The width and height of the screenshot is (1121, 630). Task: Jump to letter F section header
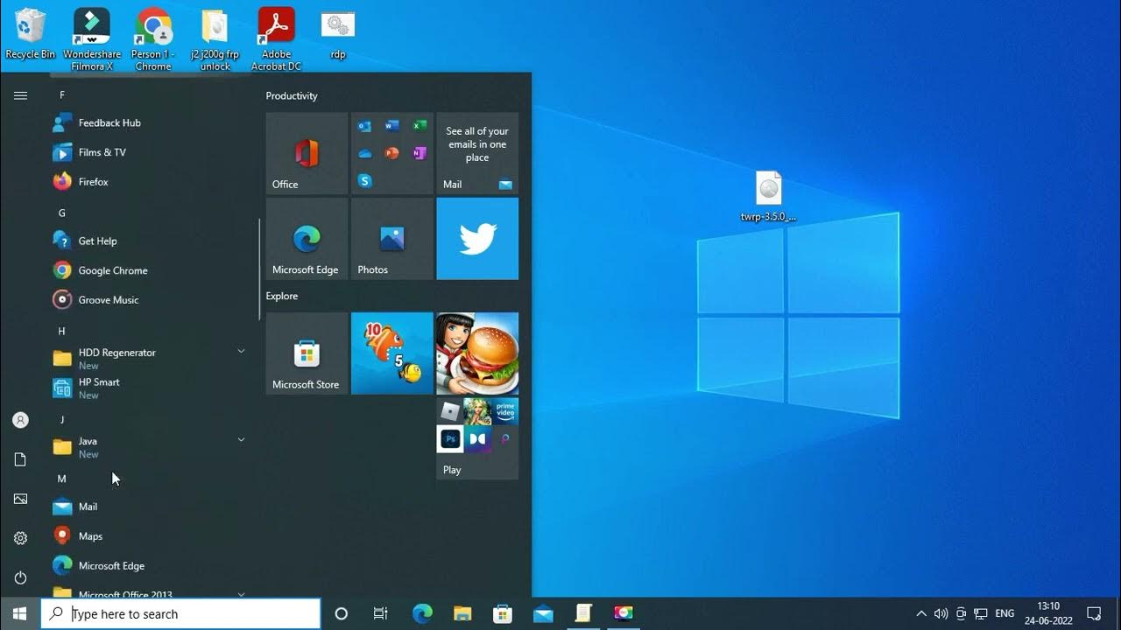(x=61, y=94)
